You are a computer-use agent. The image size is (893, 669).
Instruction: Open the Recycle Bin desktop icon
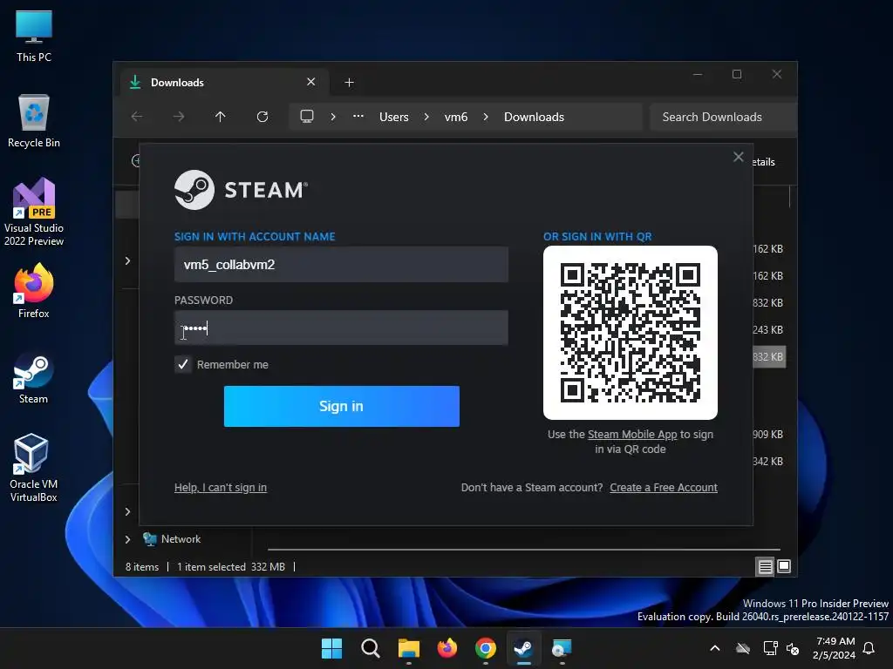coord(34,120)
